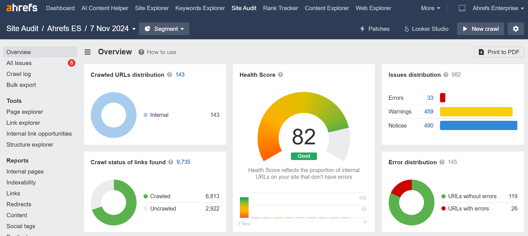Expand the 7 Nov 2024 crawl date selector
Screen dimensions: 528x236
coord(113,29)
